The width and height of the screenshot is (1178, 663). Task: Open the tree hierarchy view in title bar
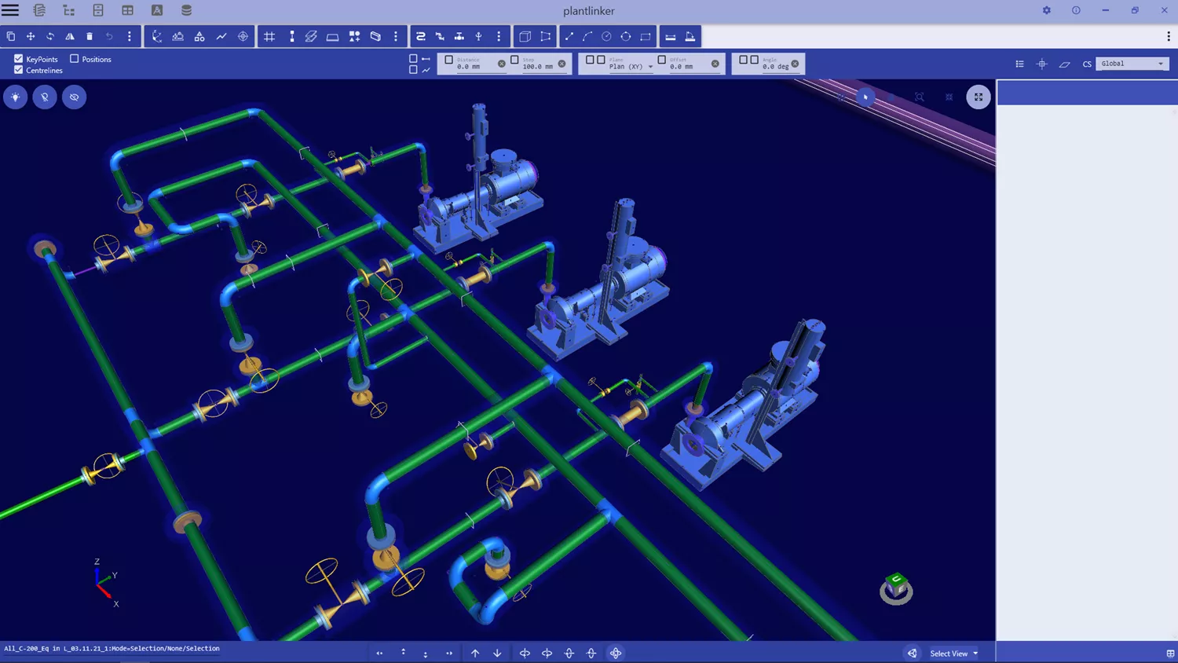click(69, 10)
